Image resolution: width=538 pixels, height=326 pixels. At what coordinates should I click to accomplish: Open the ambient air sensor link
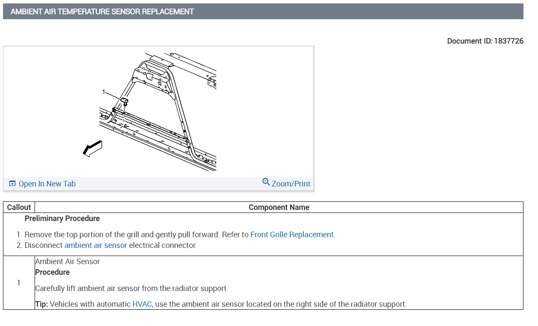96,245
